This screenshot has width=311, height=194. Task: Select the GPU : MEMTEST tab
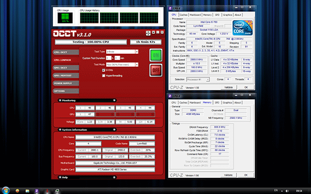(x=66, y=76)
